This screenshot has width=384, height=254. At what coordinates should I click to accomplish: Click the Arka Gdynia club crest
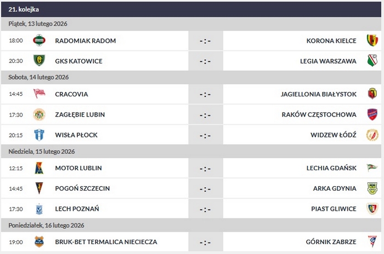(x=372, y=188)
